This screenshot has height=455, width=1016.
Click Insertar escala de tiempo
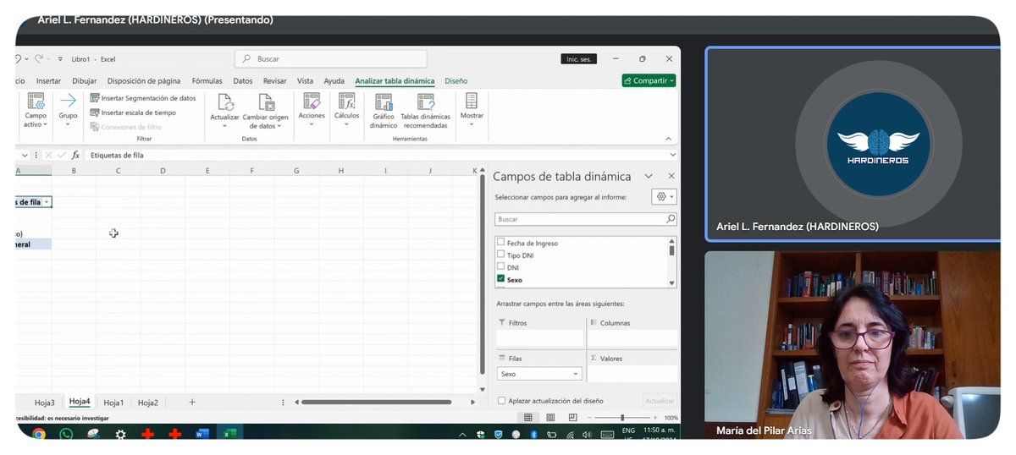pyautogui.click(x=133, y=112)
